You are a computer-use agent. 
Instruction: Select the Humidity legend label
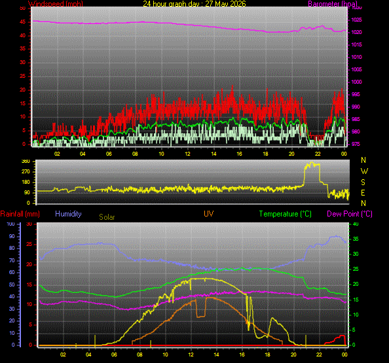pos(68,214)
